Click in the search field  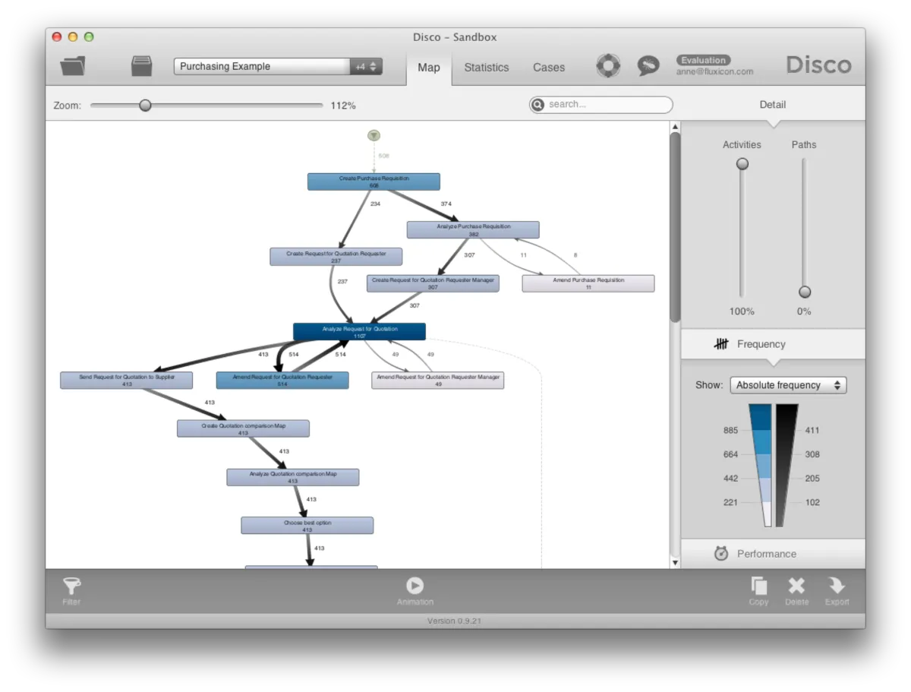[x=601, y=105]
